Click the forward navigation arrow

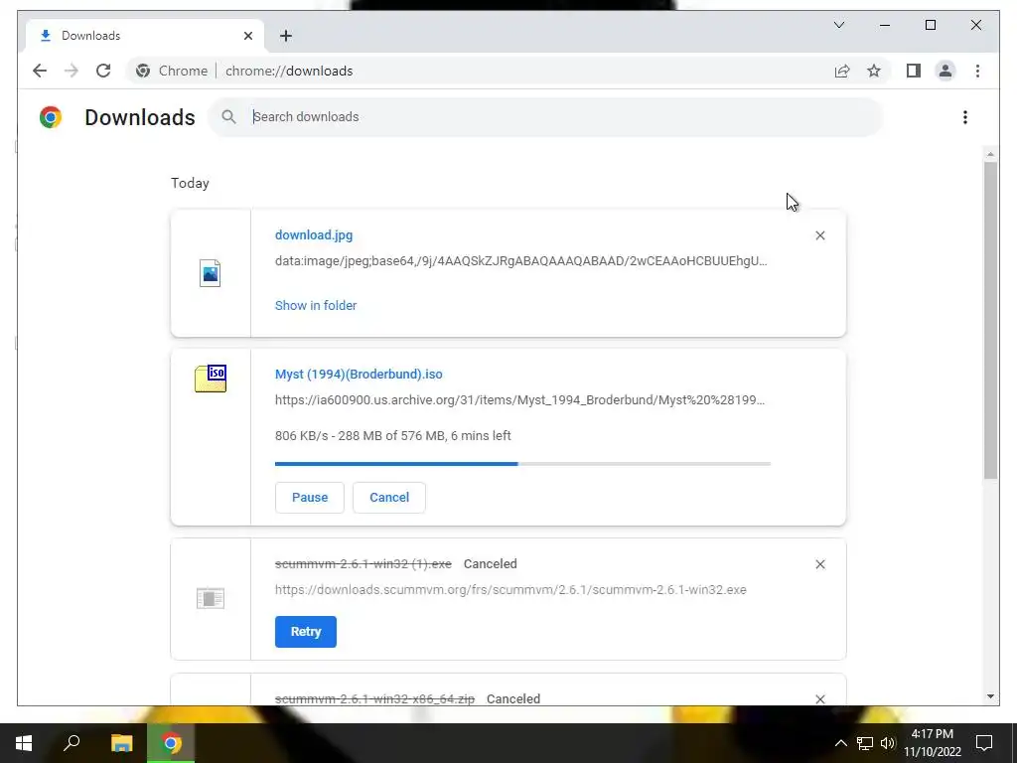pos(72,71)
